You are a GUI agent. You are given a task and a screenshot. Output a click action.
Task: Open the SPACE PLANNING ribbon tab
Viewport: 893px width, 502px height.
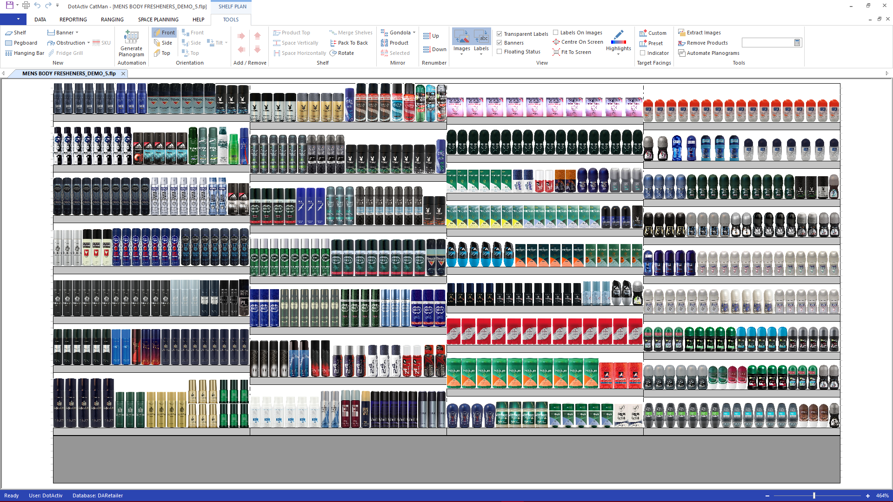tap(158, 20)
